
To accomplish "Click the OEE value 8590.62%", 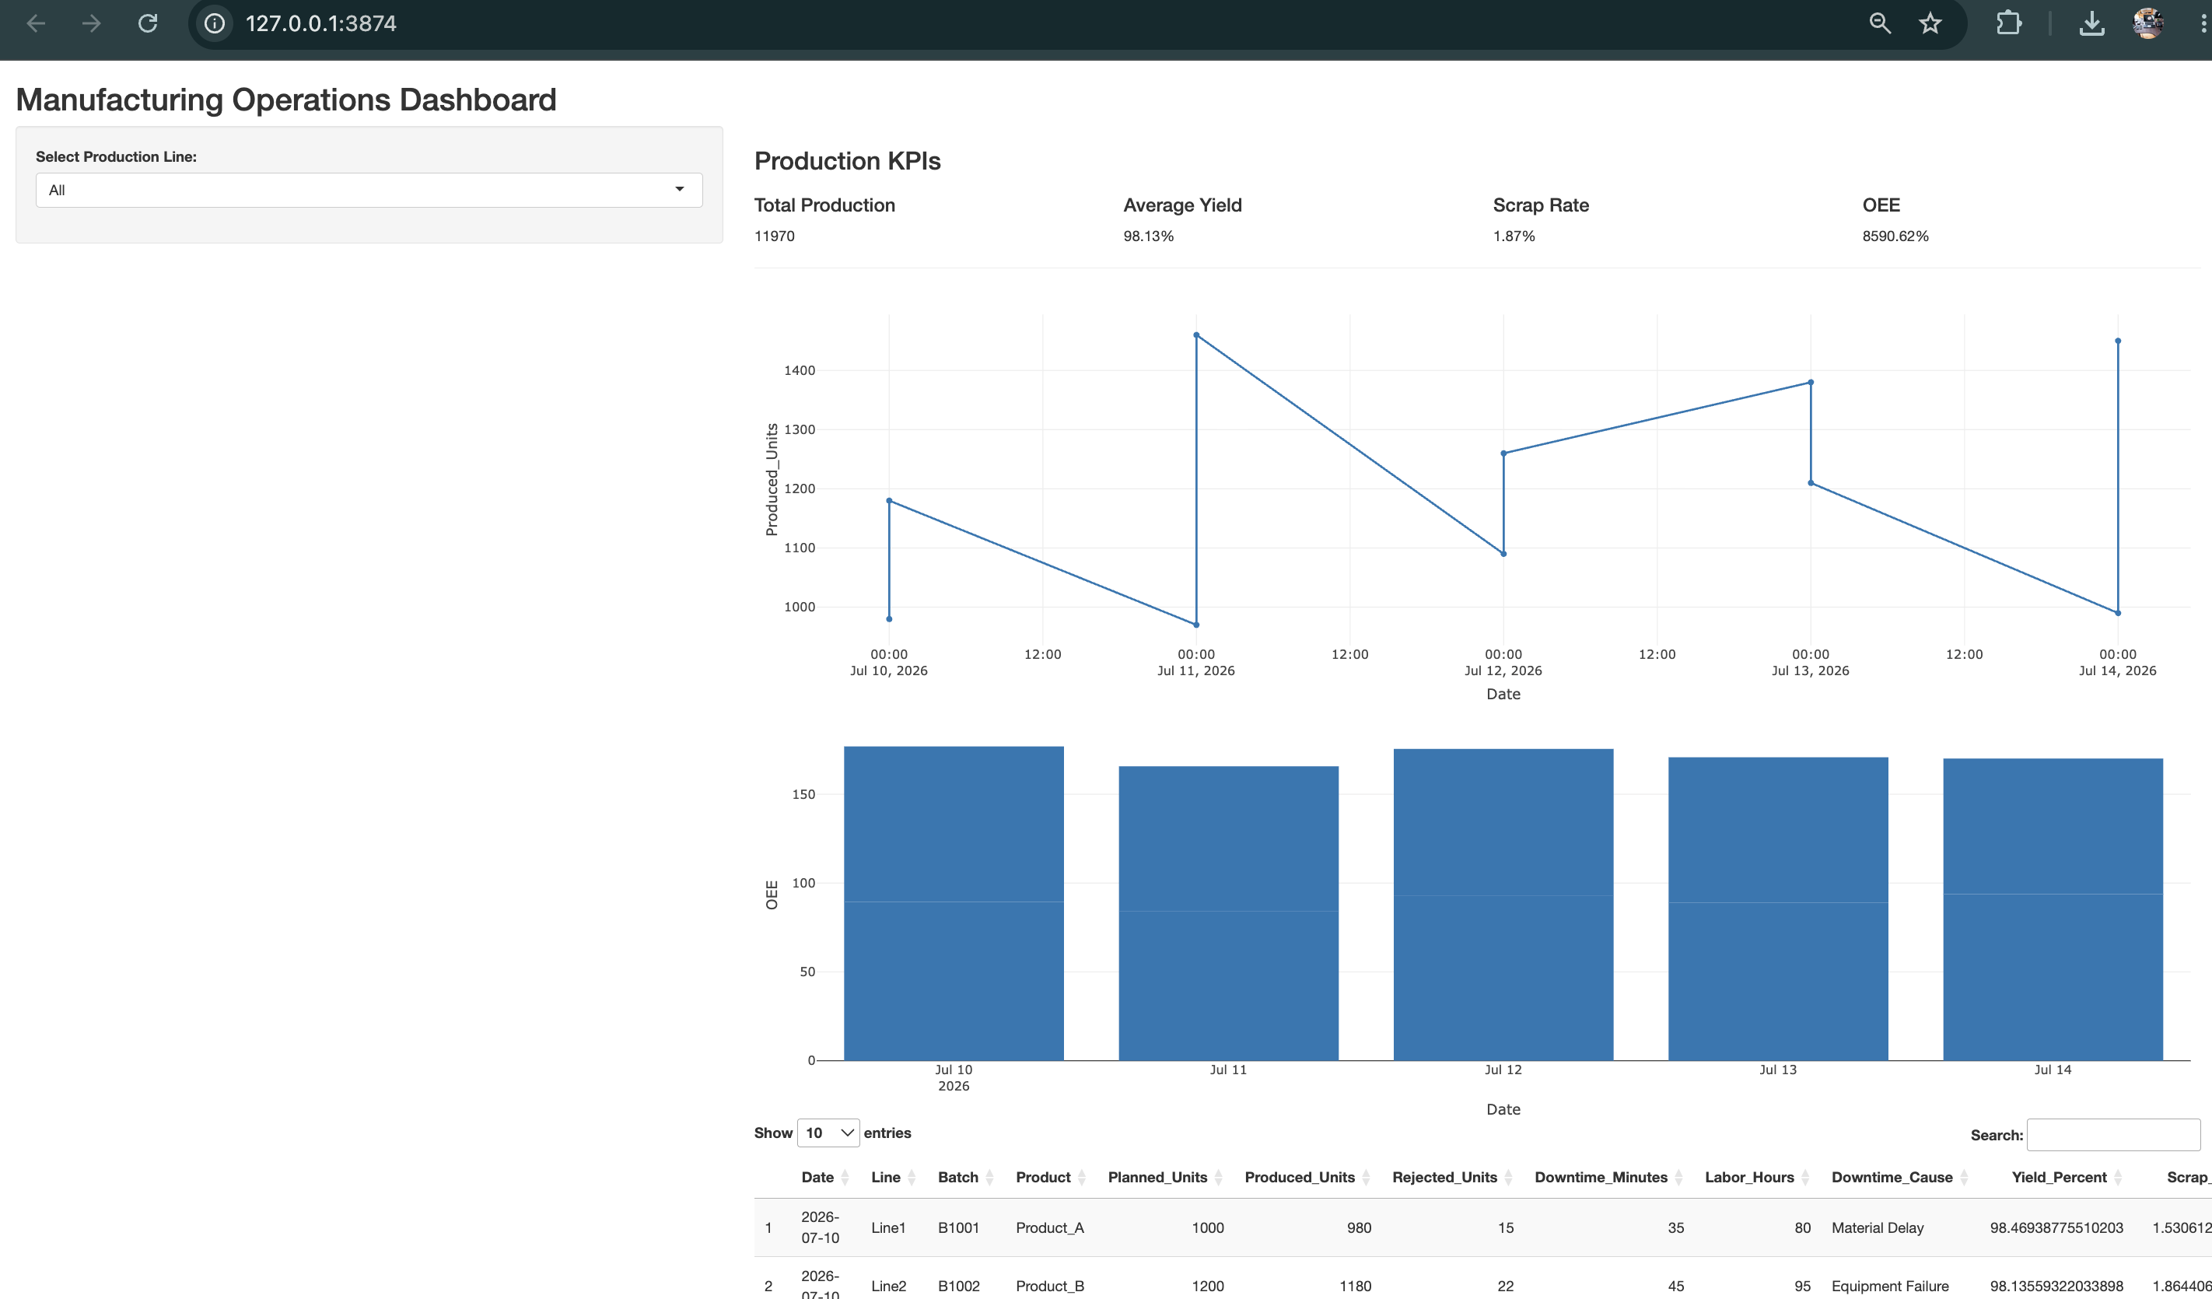I will tap(1895, 236).
